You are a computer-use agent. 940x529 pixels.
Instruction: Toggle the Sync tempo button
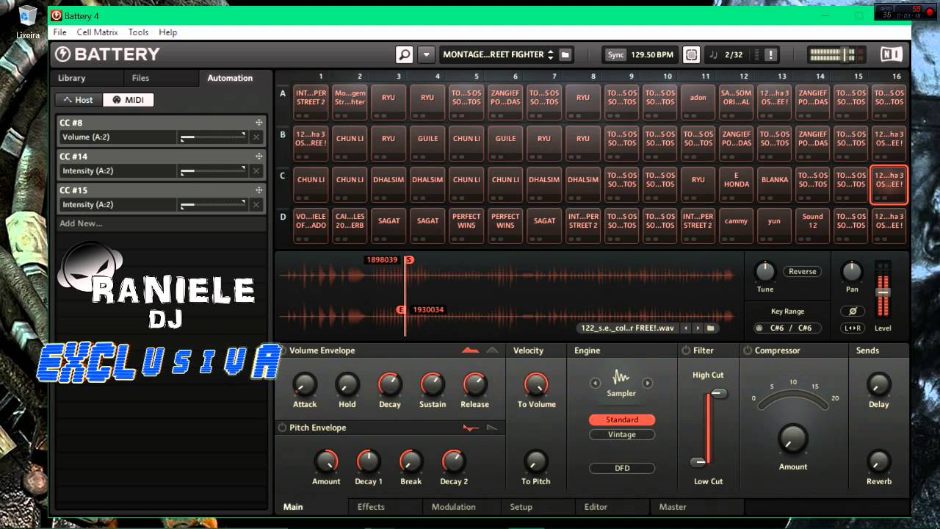pos(615,54)
